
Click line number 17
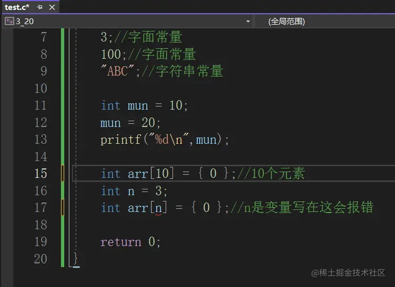[x=40, y=208]
